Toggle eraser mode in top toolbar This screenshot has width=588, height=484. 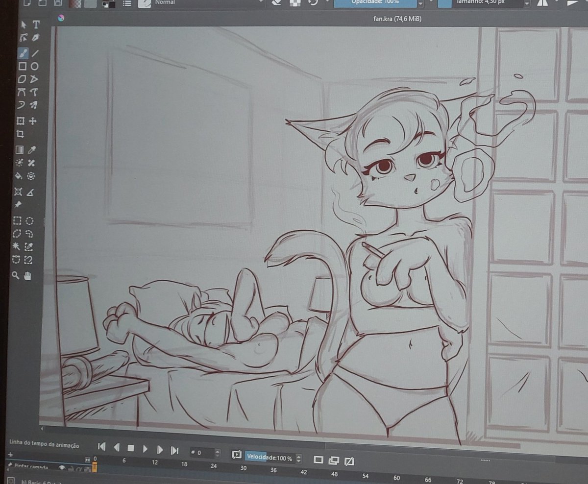275,3
